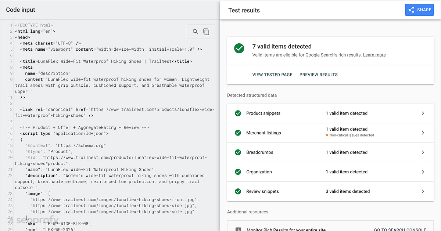The width and height of the screenshot is (441, 231).
Task: Click Monitor Rich Results for your entire site
Action: point(286,230)
